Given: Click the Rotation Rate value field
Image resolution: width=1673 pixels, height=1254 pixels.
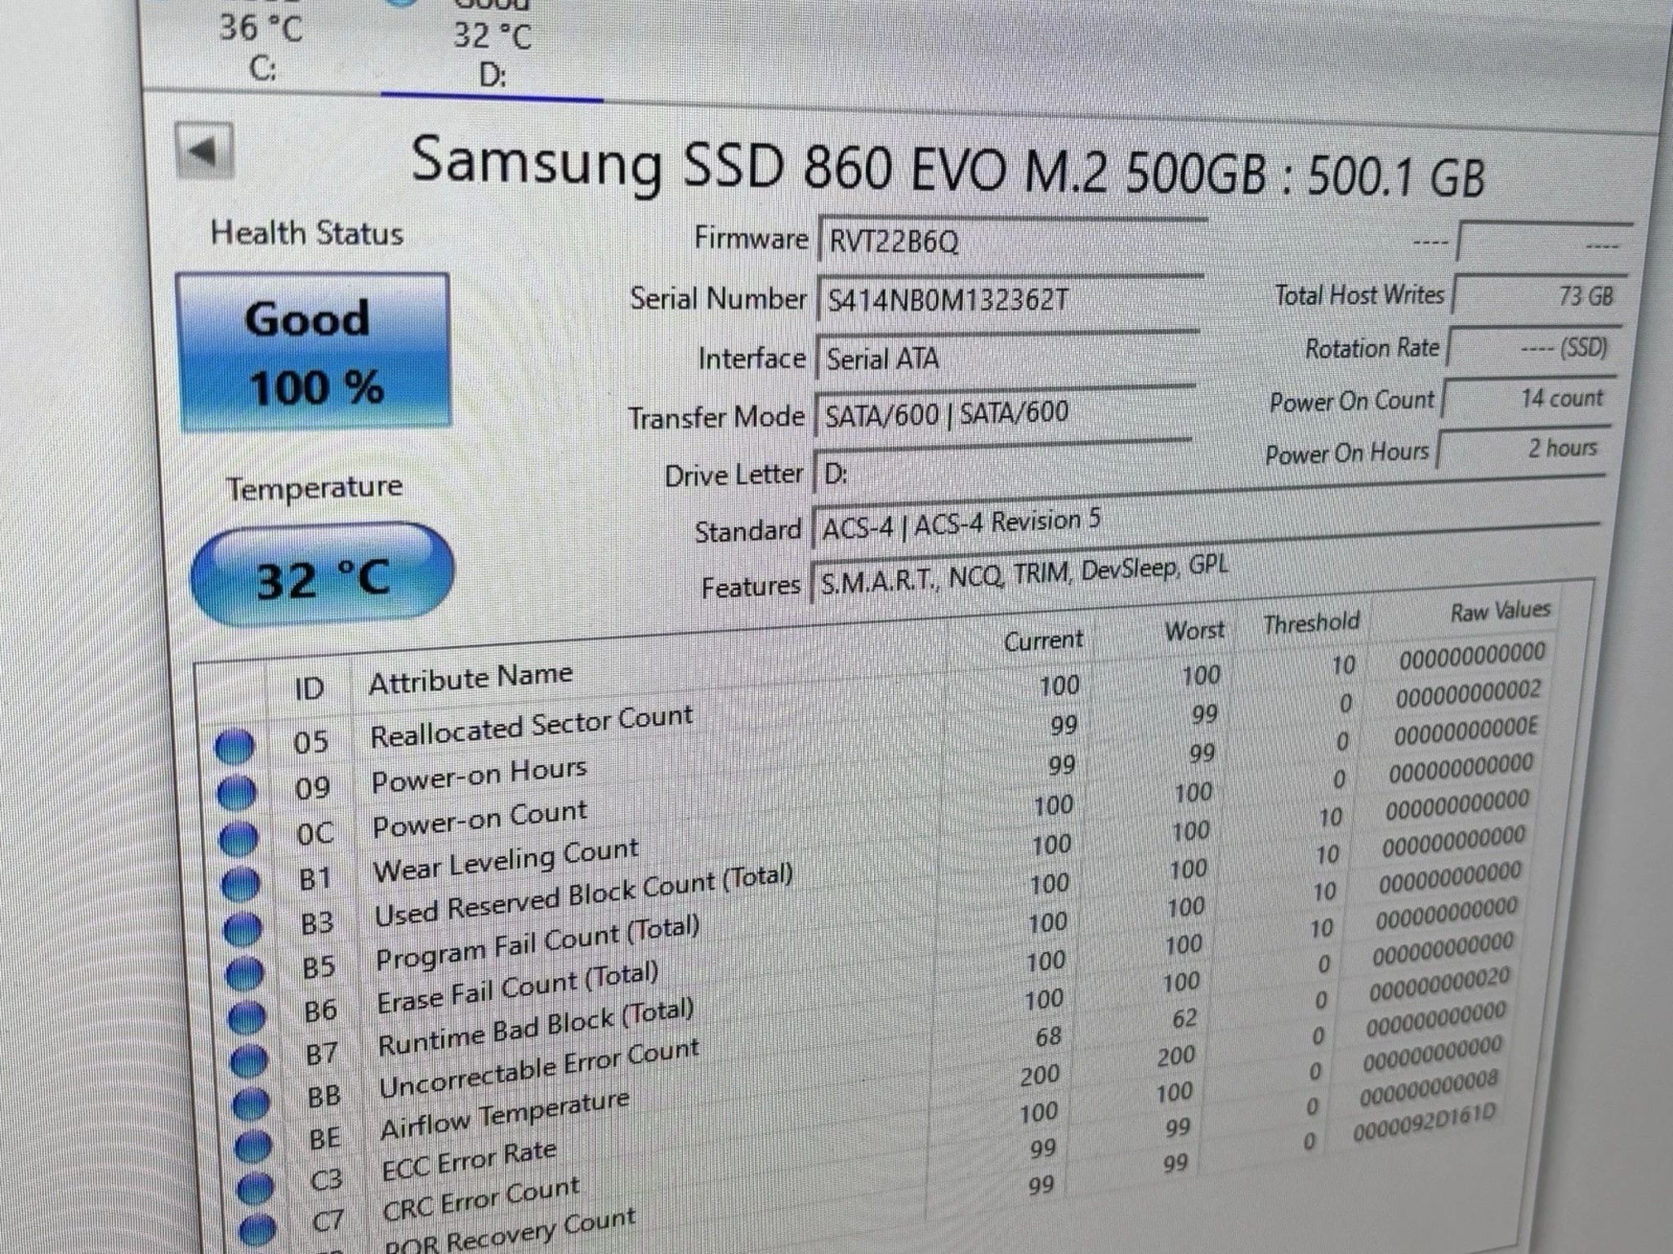Looking at the screenshot, I should [1533, 348].
